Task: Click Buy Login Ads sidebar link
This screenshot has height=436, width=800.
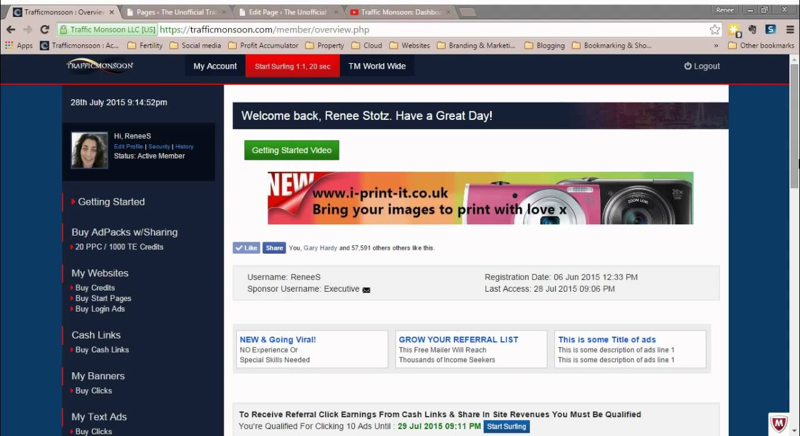Action: click(100, 309)
